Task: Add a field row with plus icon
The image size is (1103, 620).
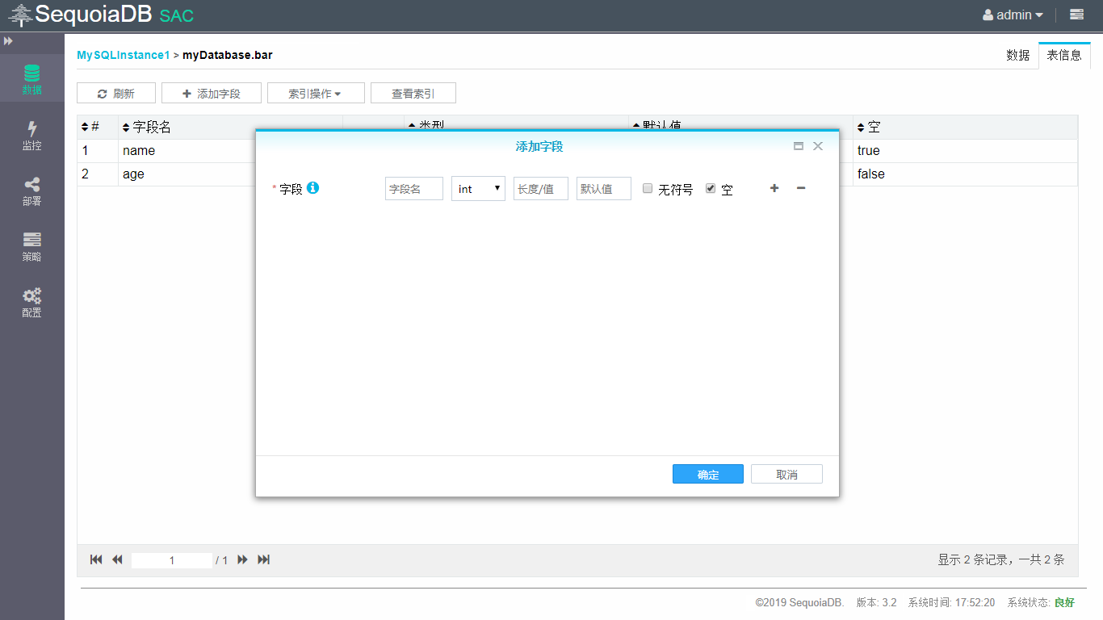Action: (774, 188)
